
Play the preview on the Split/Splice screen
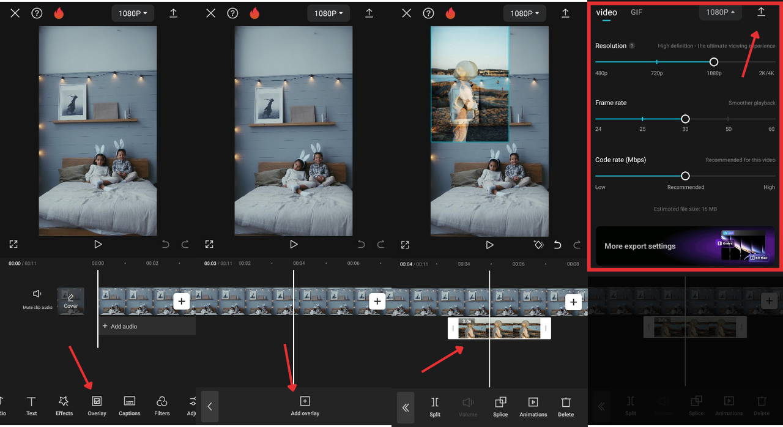pyautogui.click(x=489, y=244)
